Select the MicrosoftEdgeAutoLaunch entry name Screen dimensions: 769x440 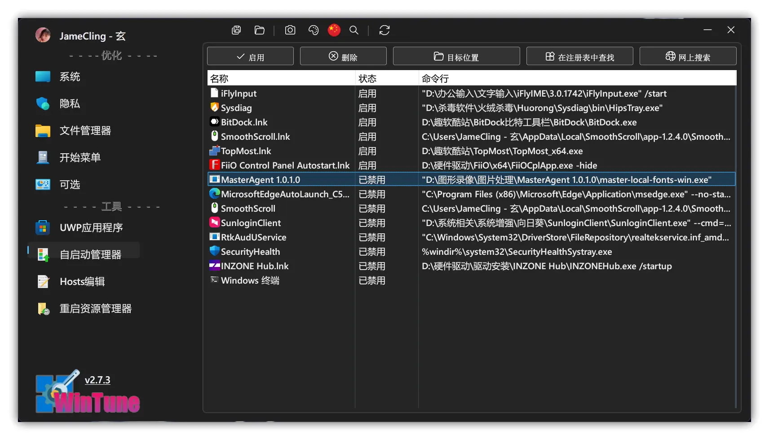pyautogui.click(x=285, y=194)
